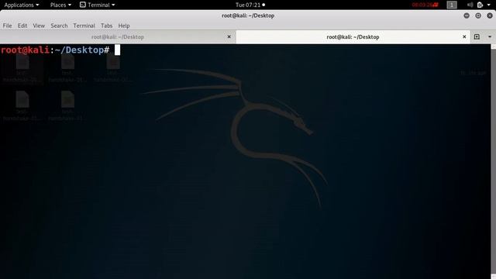Open the File menu
The height and width of the screenshot is (279, 496).
point(7,26)
